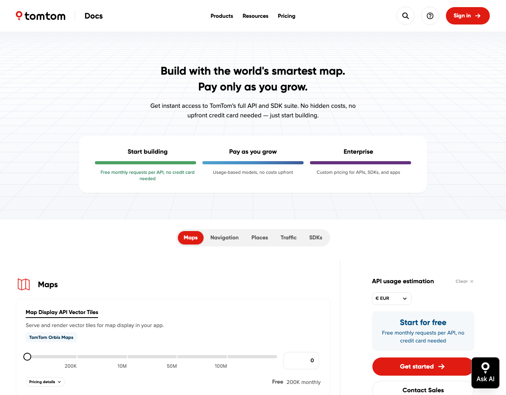Switch to the Places tab
Viewport: 506px width, 395px height.
(260, 238)
